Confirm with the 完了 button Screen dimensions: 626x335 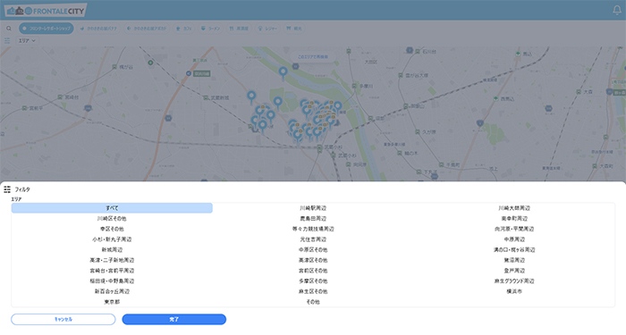[x=174, y=320]
